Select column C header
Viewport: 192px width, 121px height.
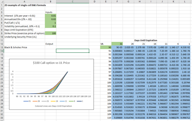coord(72,1)
